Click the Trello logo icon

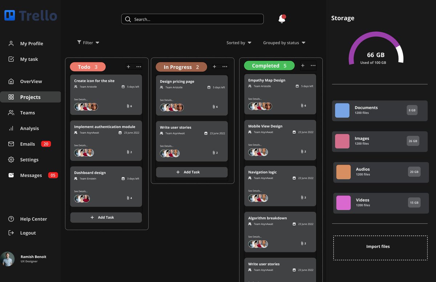point(10,15)
